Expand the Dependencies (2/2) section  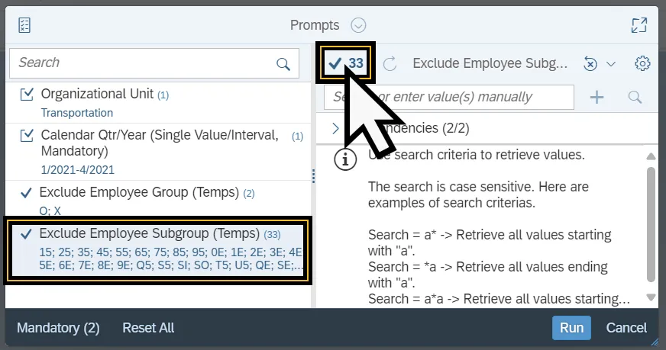click(335, 128)
